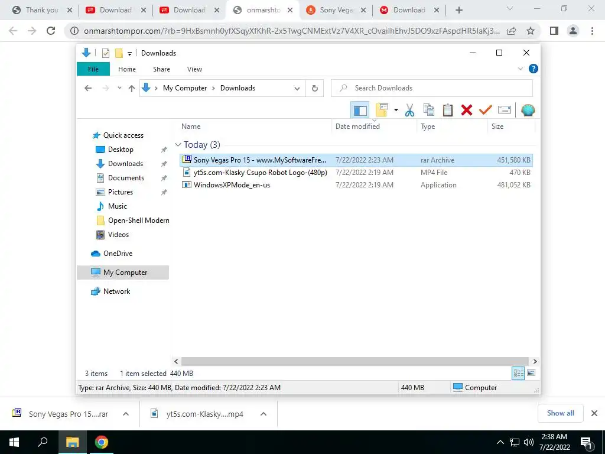This screenshot has height=454, width=605.
Task: Open address bar history dropdown
Action: (297, 89)
